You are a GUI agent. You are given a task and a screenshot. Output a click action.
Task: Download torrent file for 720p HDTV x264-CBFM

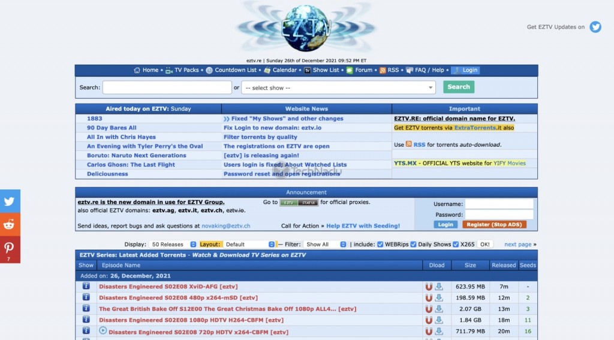tap(439, 332)
